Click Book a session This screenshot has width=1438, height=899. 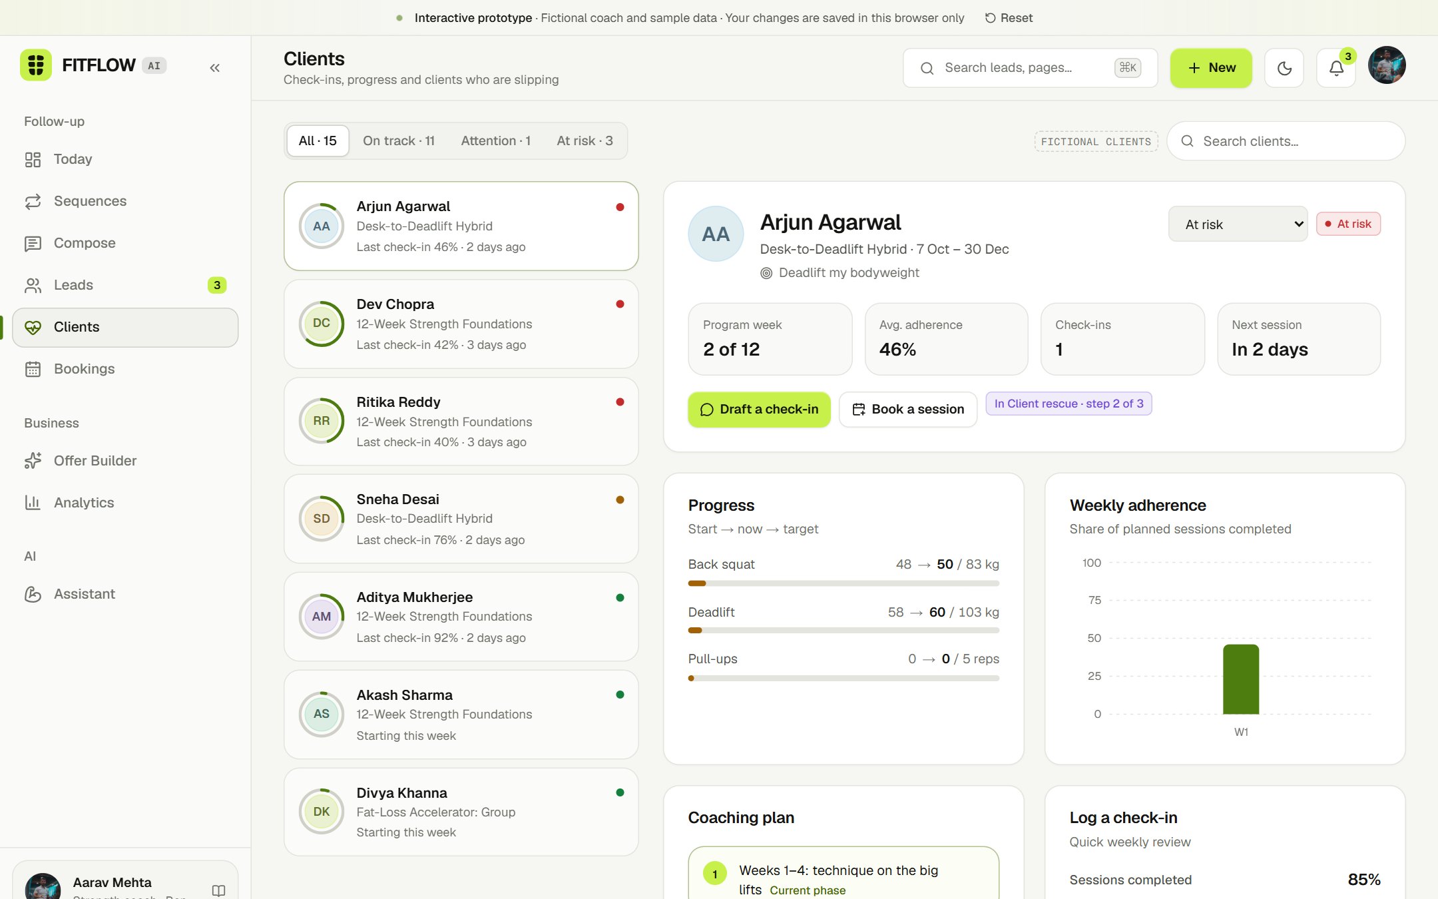[x=908, y=410]
